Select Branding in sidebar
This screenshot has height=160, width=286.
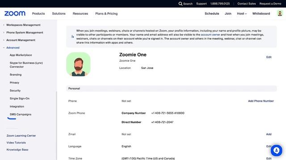16,75
